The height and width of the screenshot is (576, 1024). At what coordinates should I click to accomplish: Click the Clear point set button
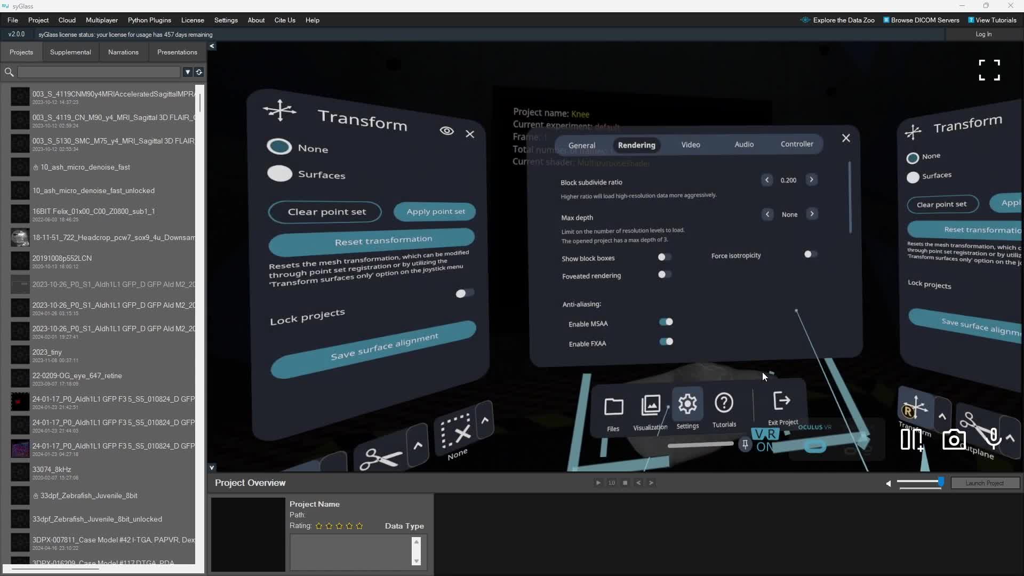[325, 212]
